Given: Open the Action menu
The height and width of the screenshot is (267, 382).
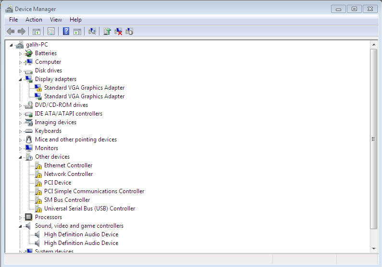Looking at the screenshot, I should [34, 20].
